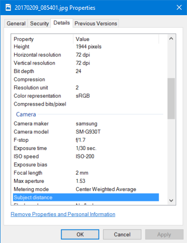Click the scrollbar up arrow

[x=171, y=39]
